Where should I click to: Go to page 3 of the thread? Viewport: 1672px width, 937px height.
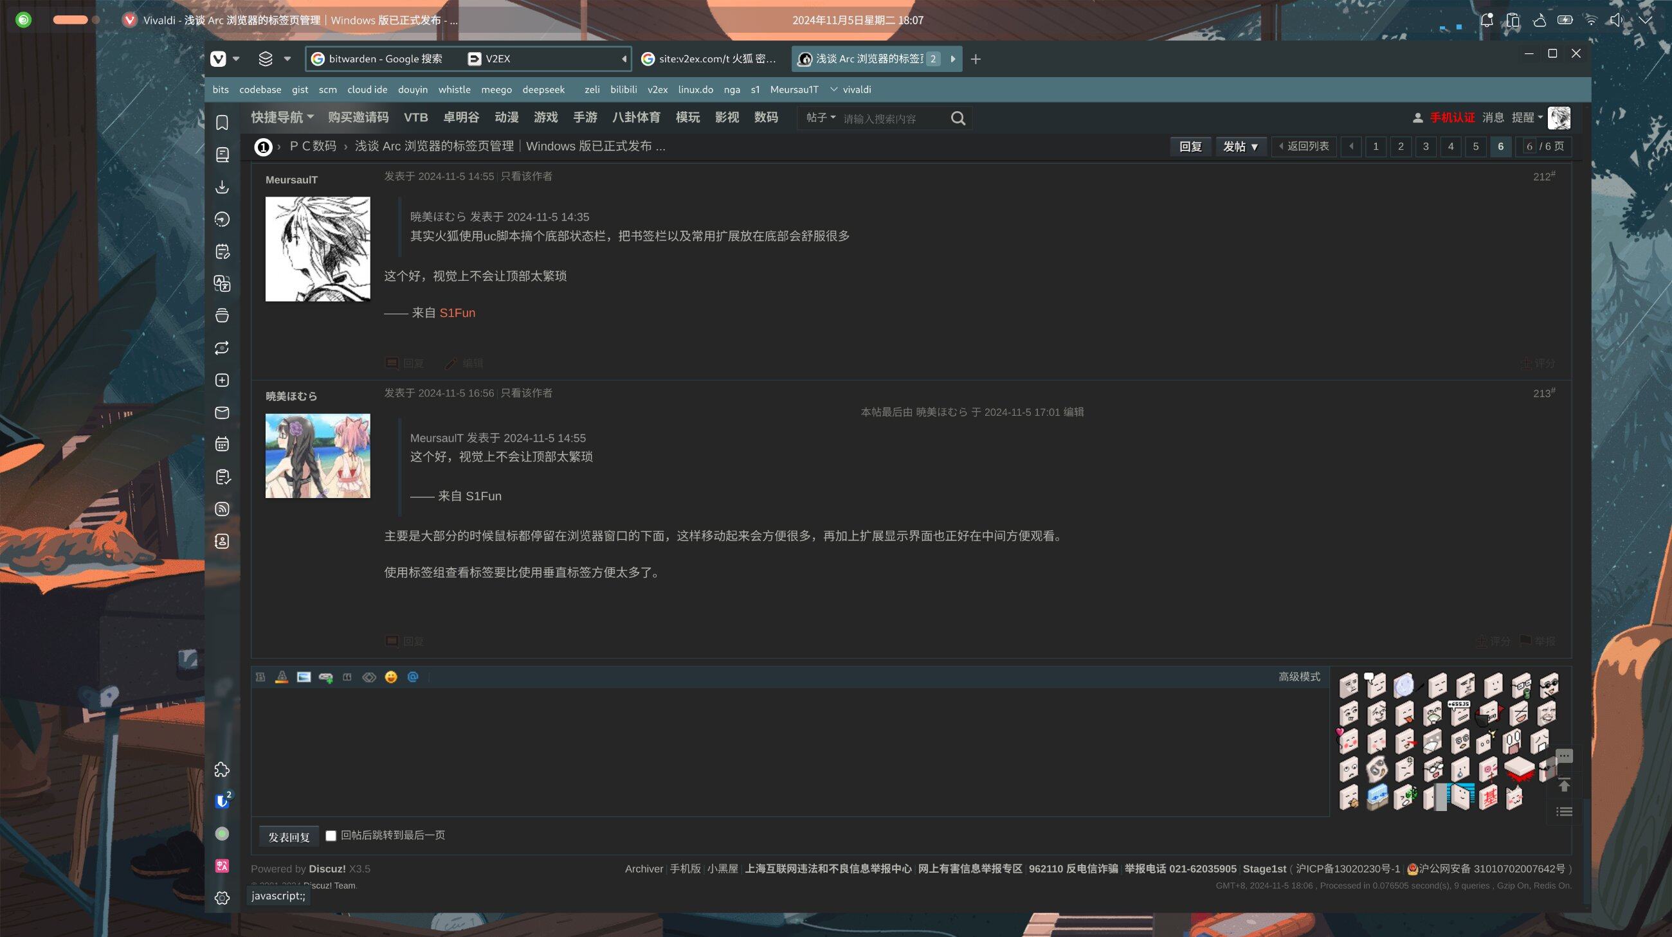(x=1425, y=147)
